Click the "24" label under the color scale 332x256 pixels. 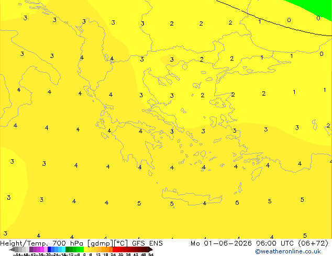click(113, 254)
